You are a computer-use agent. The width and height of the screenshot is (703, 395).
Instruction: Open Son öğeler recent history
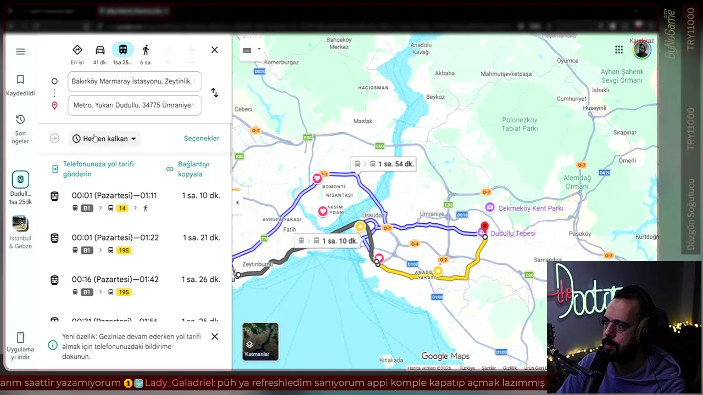[x=20, y=129]
